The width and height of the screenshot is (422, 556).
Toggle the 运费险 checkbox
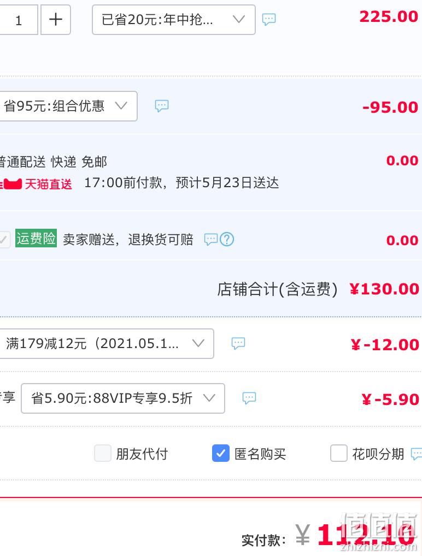pos(4,239)
